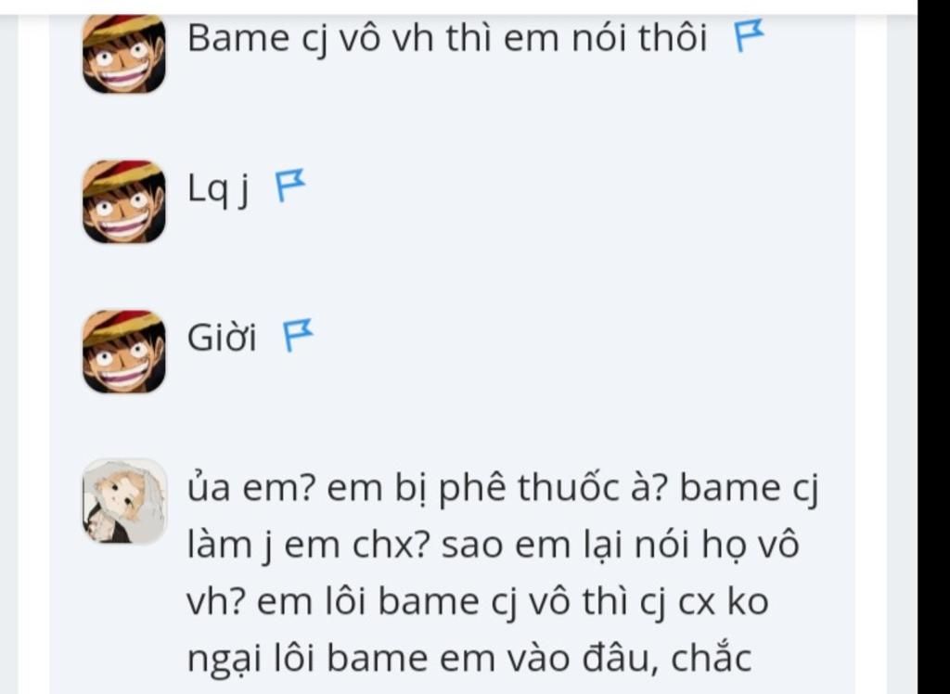
Task: Flag the comment "Bame cj vô vh thì em nói thôi"
Action: point(749,36)
